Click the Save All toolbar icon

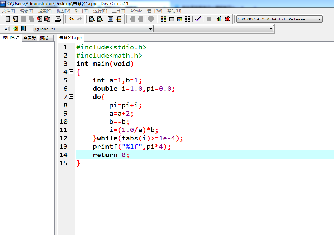click(31, 19)
